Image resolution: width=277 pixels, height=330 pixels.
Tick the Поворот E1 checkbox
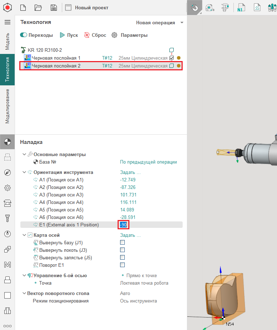(x=122, y=265)
